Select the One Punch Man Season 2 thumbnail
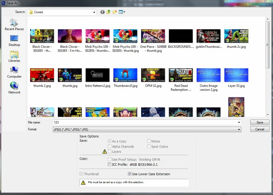This screenshot has width=273, height=195. click(x=70, y=112)
